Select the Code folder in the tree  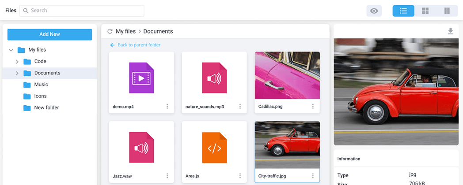point(49,61)
